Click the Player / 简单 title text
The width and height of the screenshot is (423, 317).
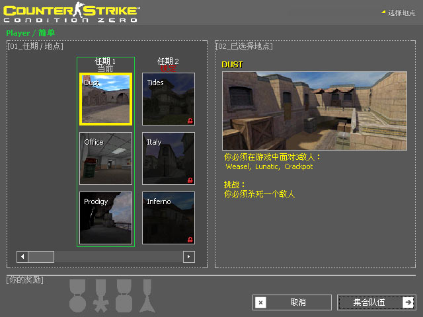coord(30,33)
